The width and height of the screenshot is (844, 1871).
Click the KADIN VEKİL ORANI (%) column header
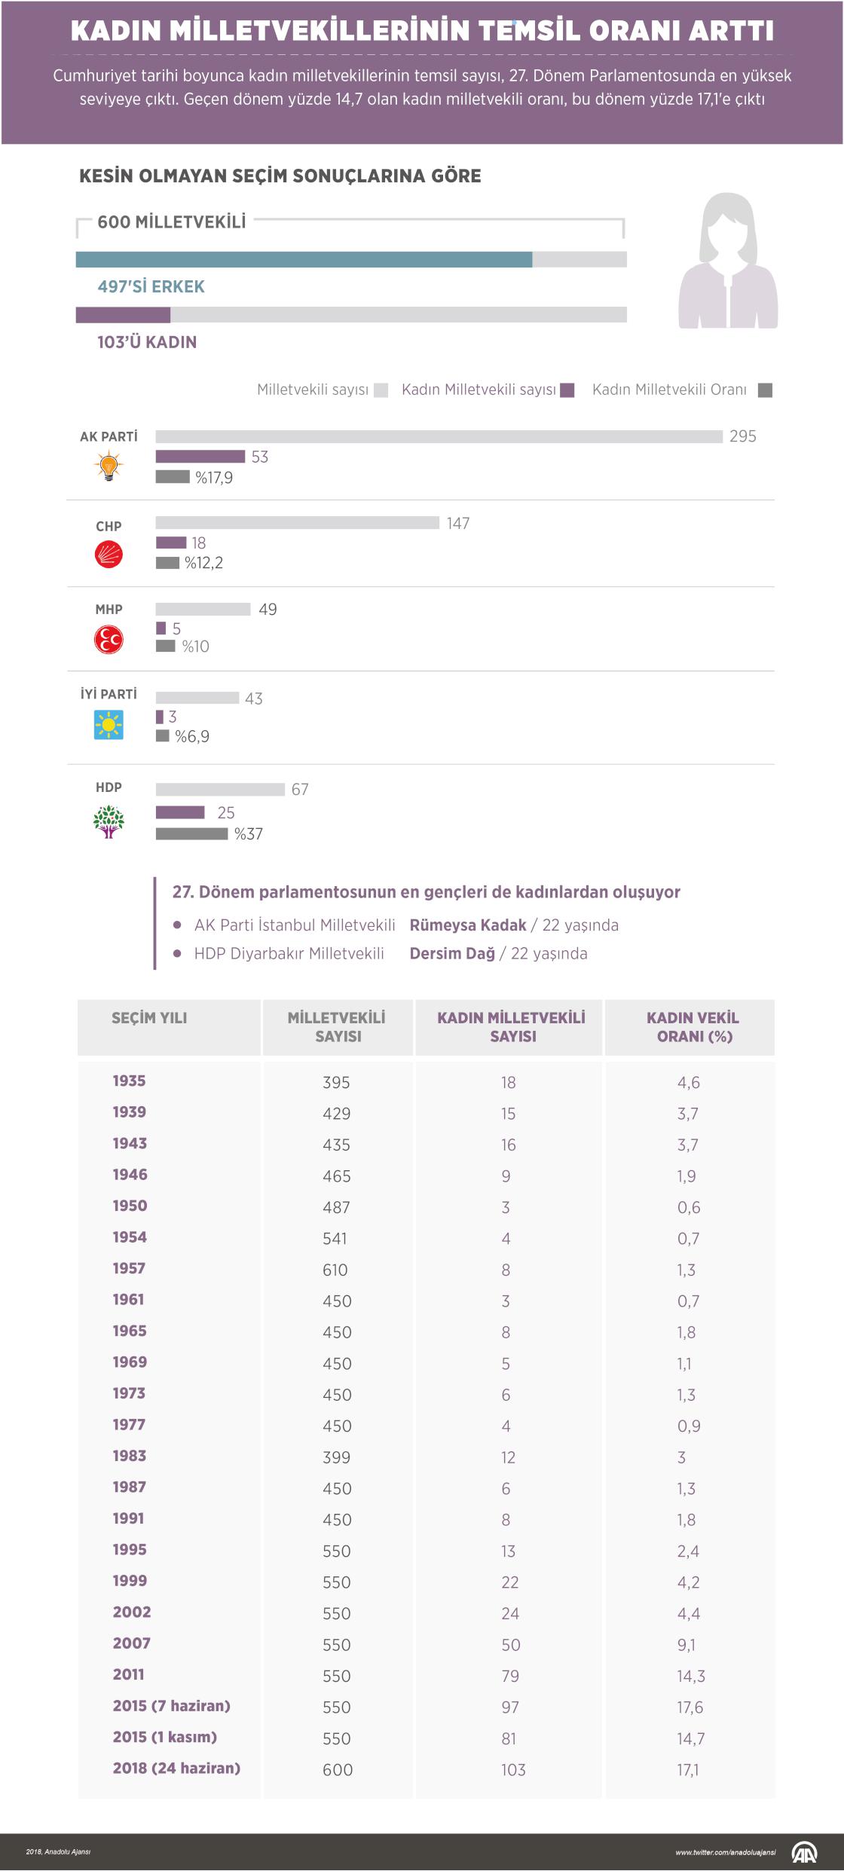pyautogui.click(x=693, y=1027)
